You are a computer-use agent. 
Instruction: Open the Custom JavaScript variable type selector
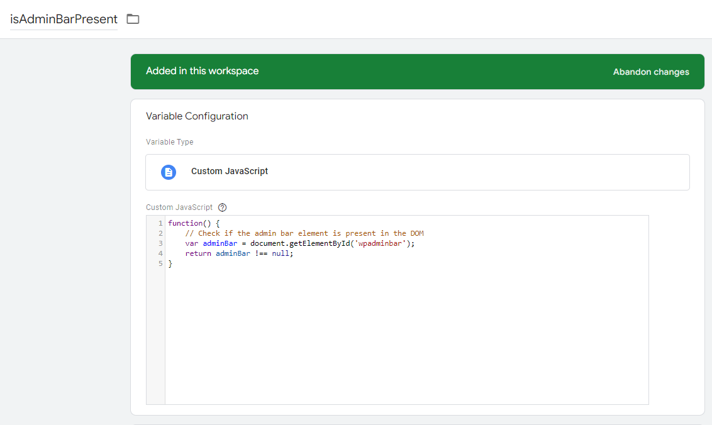[417, 172]
